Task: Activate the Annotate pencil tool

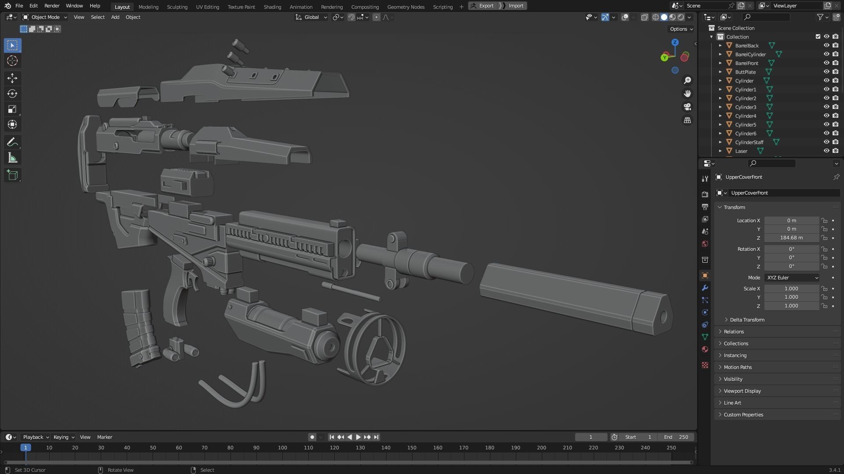Action: point(12,142)
